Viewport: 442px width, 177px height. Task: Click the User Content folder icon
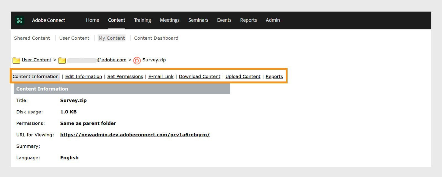(16, 60)
